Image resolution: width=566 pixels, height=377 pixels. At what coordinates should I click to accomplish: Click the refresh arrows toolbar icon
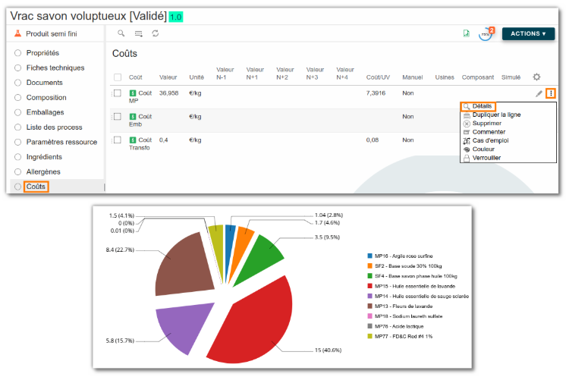coord(156,33)
